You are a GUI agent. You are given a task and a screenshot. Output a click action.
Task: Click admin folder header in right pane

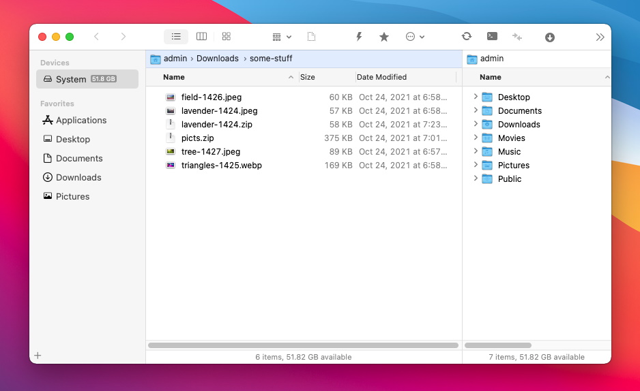(485, 59)
